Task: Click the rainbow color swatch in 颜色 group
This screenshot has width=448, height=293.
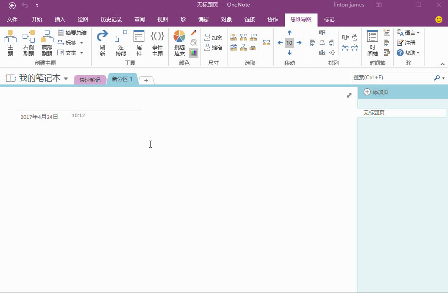Action: pyautogui.click(x=193, y=53)
